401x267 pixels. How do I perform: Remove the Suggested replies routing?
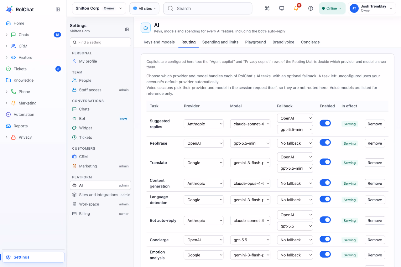point(375,124)
